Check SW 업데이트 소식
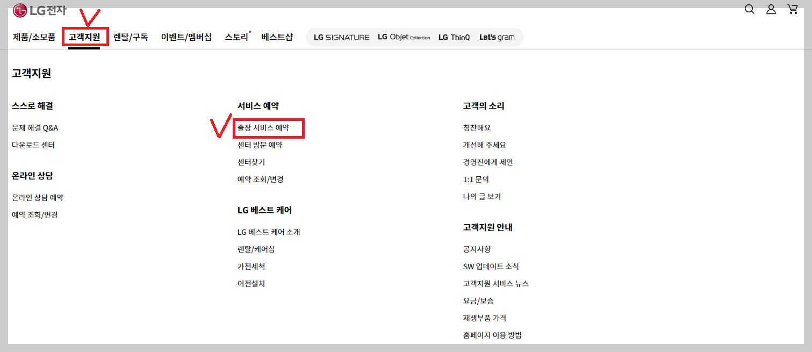 491,266
